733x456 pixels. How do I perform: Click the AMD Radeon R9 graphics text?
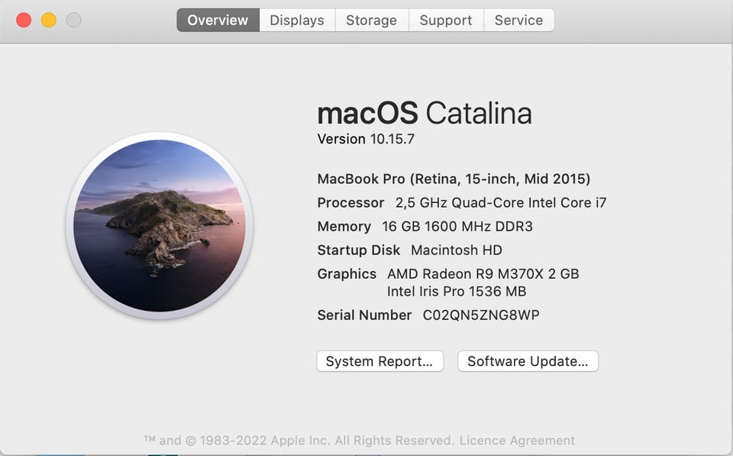[x=483, y=274]
